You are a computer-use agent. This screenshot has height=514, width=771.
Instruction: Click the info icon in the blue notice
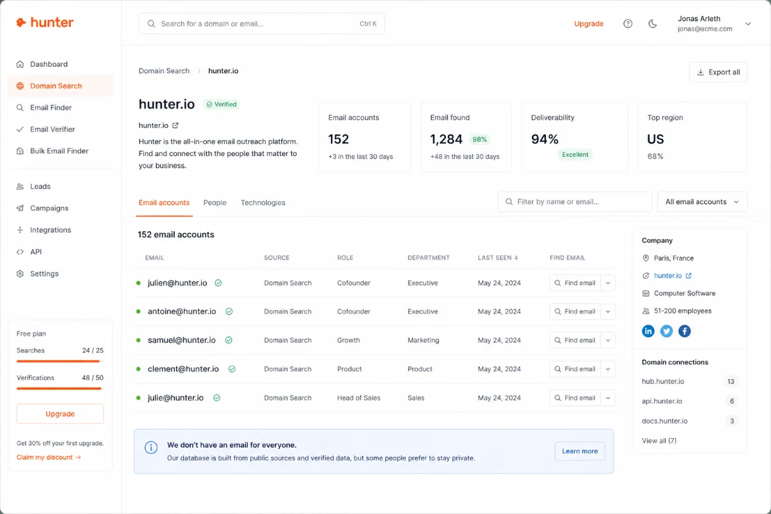pos(151,448)
